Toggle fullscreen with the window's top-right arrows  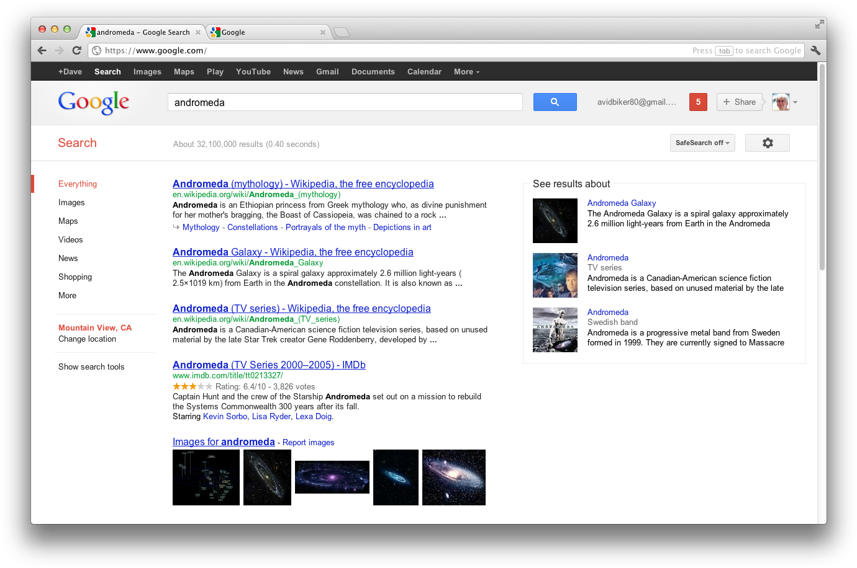820,24
